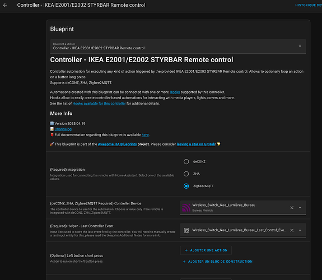This screenshot has height=280, width=322.
Task: Follow the leaving a star on GitHub link
Action: tap(196, 144)
